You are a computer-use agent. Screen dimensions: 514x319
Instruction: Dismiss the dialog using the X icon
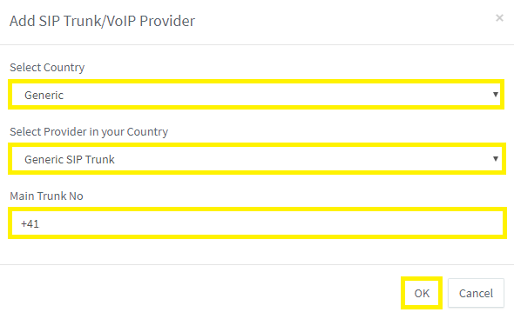(x=499, y=17)
